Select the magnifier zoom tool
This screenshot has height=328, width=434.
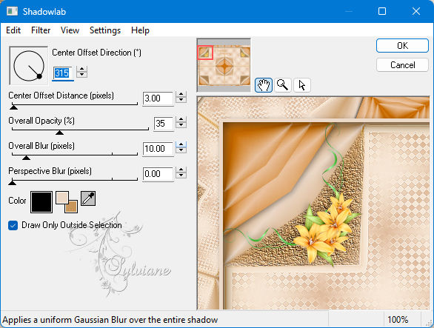pyautogui.click(x=283, y=84)
